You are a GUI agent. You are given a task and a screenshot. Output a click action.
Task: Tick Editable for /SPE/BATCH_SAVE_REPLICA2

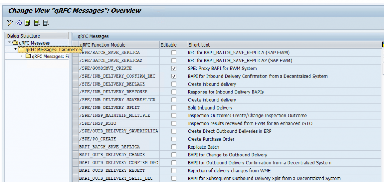[174, 60]
